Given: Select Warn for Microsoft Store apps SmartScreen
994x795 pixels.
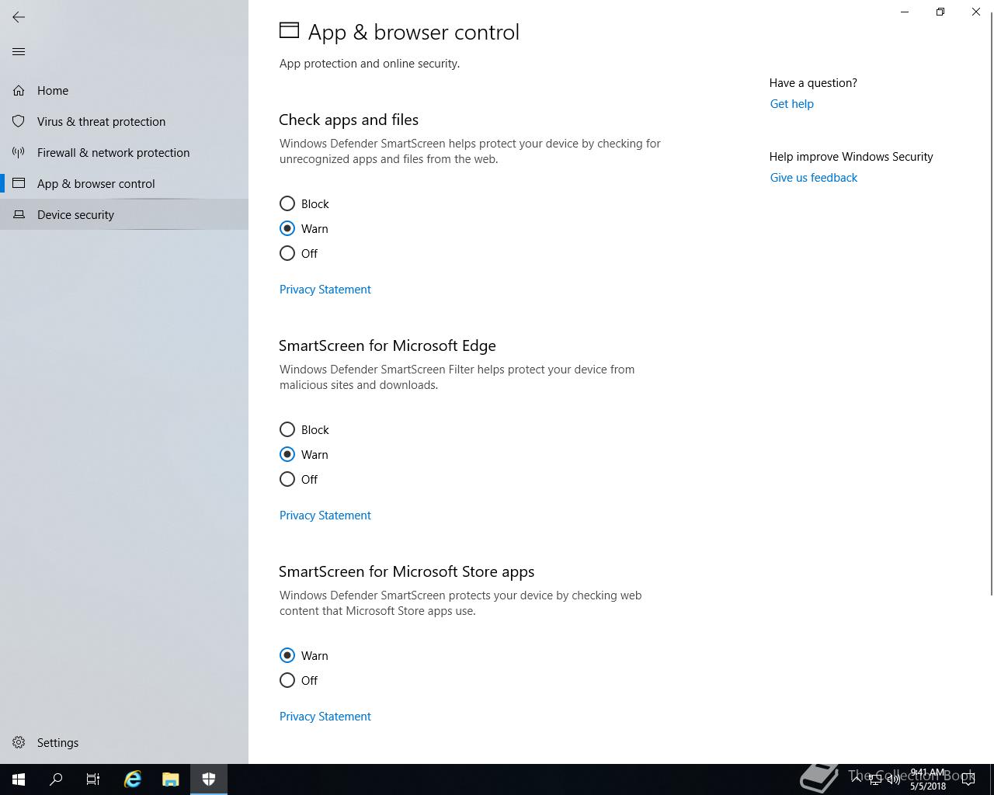Looking at the screenshot, I should point(287,656).
